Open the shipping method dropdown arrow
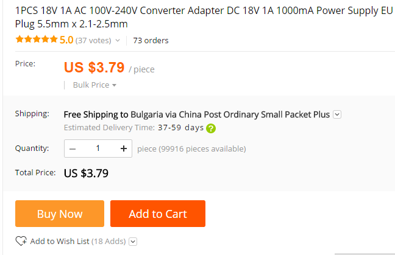Image resolution: width=395 pixels, height=255 pixels. coord(337,114)
